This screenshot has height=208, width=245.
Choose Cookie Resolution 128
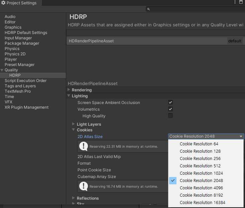click(206, 151)
